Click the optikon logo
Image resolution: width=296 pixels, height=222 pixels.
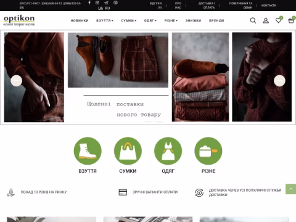pos(19,20)
